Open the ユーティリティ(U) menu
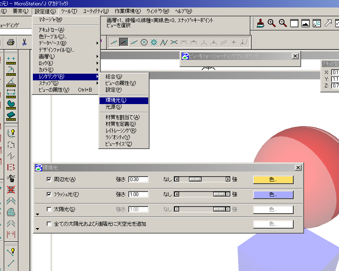The height and width of the screenshot is (271, 339). tap(96, 11)
